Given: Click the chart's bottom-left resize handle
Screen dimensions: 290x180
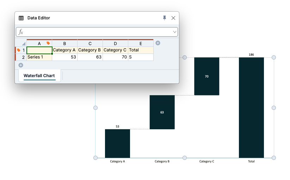Looking at the screenshot, I should click(x=95, y=158).
